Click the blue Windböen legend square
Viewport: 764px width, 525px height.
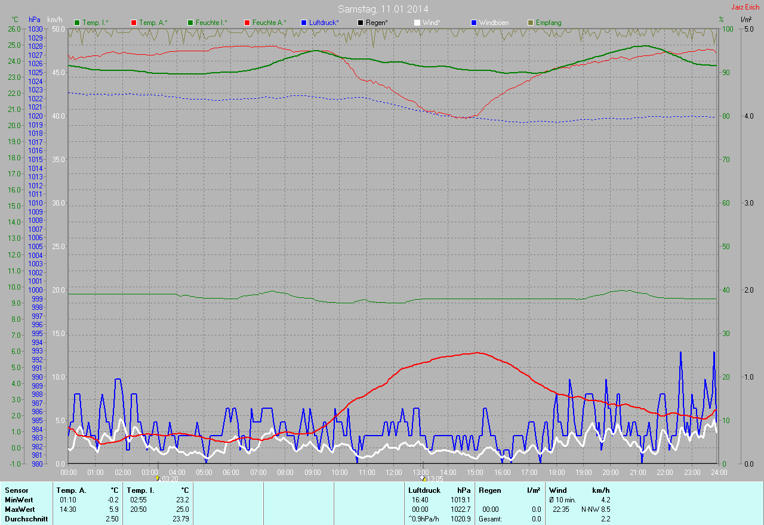pos(474,23)
